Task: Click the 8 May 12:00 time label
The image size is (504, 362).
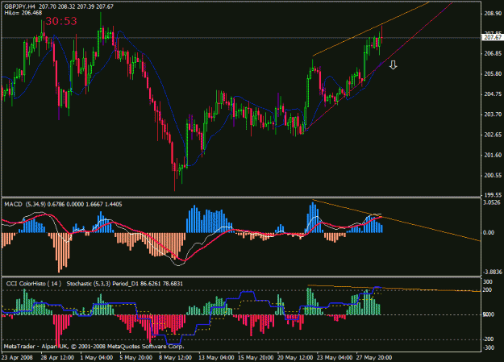Action: pyautogui.click(x=176, y=357)
